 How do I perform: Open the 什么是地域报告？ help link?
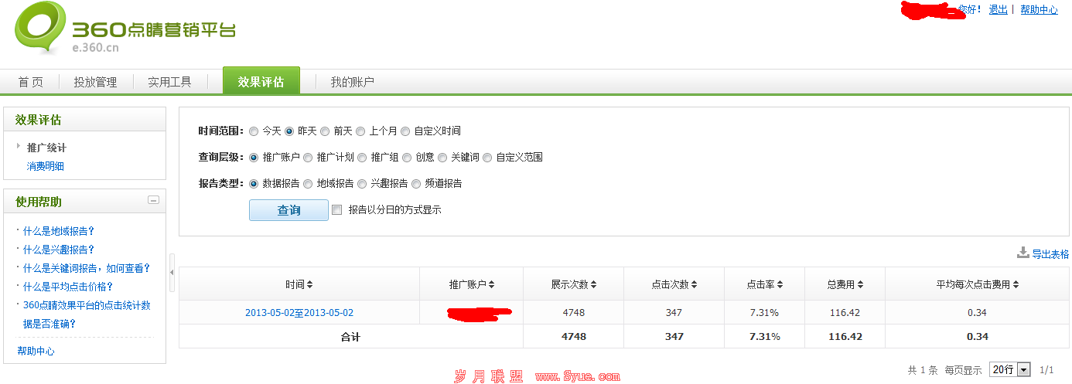point(59,231)
